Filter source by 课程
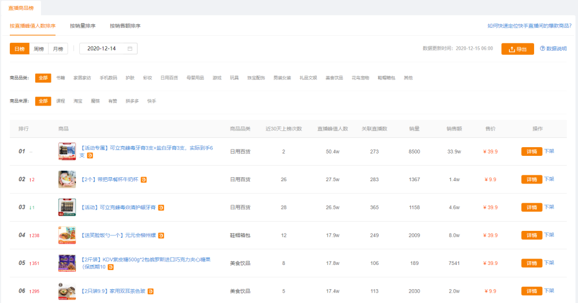The height and width of the screenshot is (303, 578). (x=61, y=101)
